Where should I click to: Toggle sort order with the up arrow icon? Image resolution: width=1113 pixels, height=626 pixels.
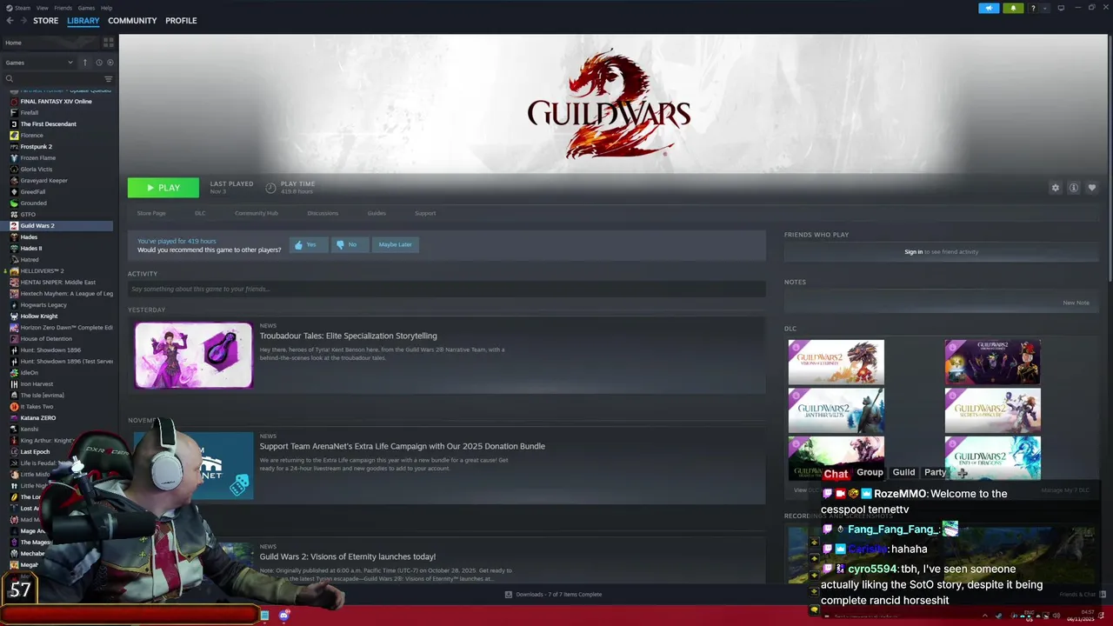[x=84, y=63]
